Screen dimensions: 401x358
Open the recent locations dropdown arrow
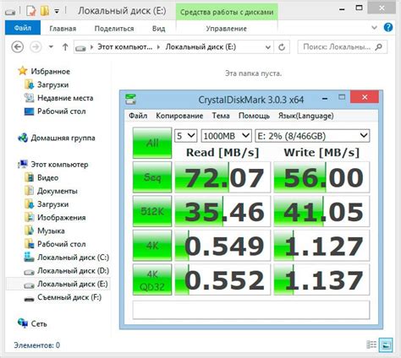point(51,46)
